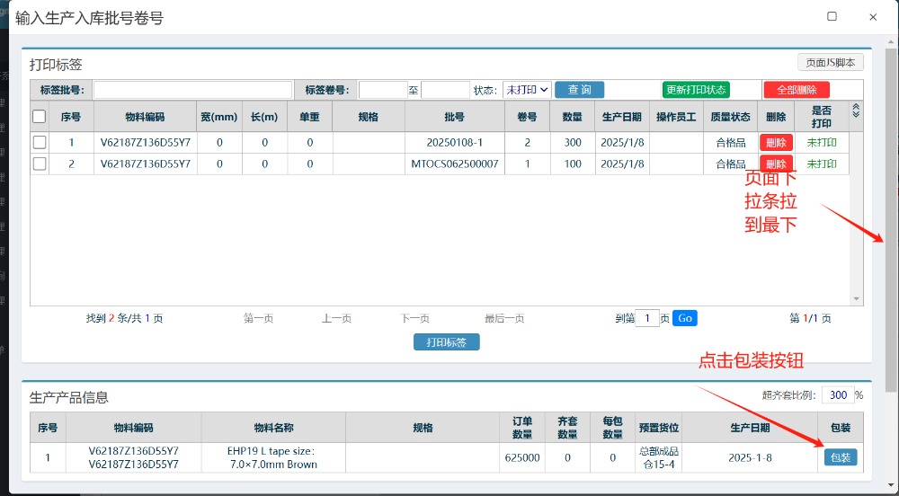Check the row 2 checkbox
Viewport: 899px width, 496px height.
point(40,164)
